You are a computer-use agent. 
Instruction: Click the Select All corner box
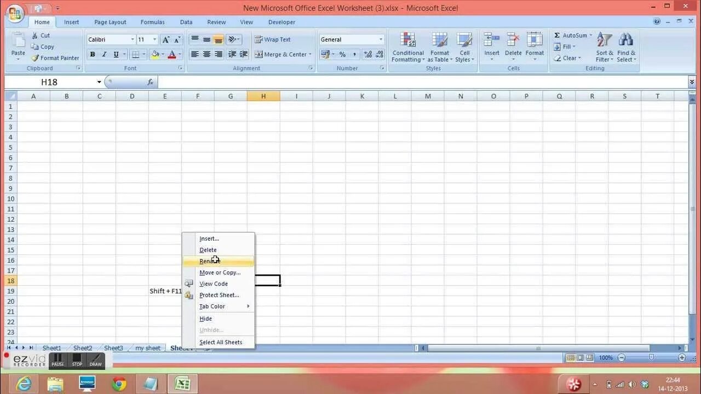(x=11, y=96)
